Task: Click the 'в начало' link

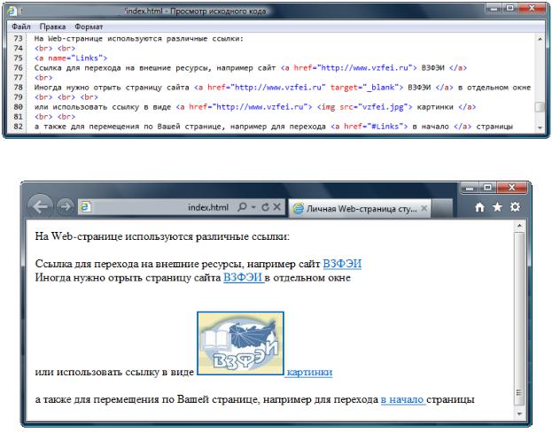Action: click(x=402, y=399)
